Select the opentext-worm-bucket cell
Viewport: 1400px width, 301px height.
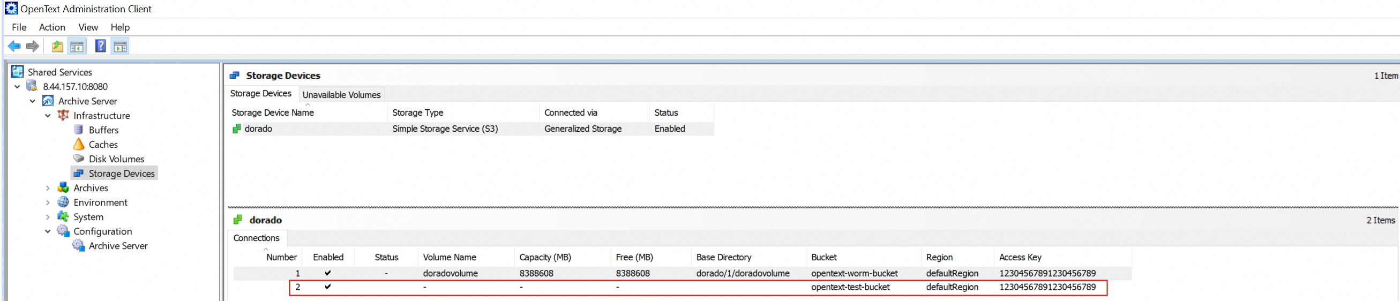[x=855, y=273]
